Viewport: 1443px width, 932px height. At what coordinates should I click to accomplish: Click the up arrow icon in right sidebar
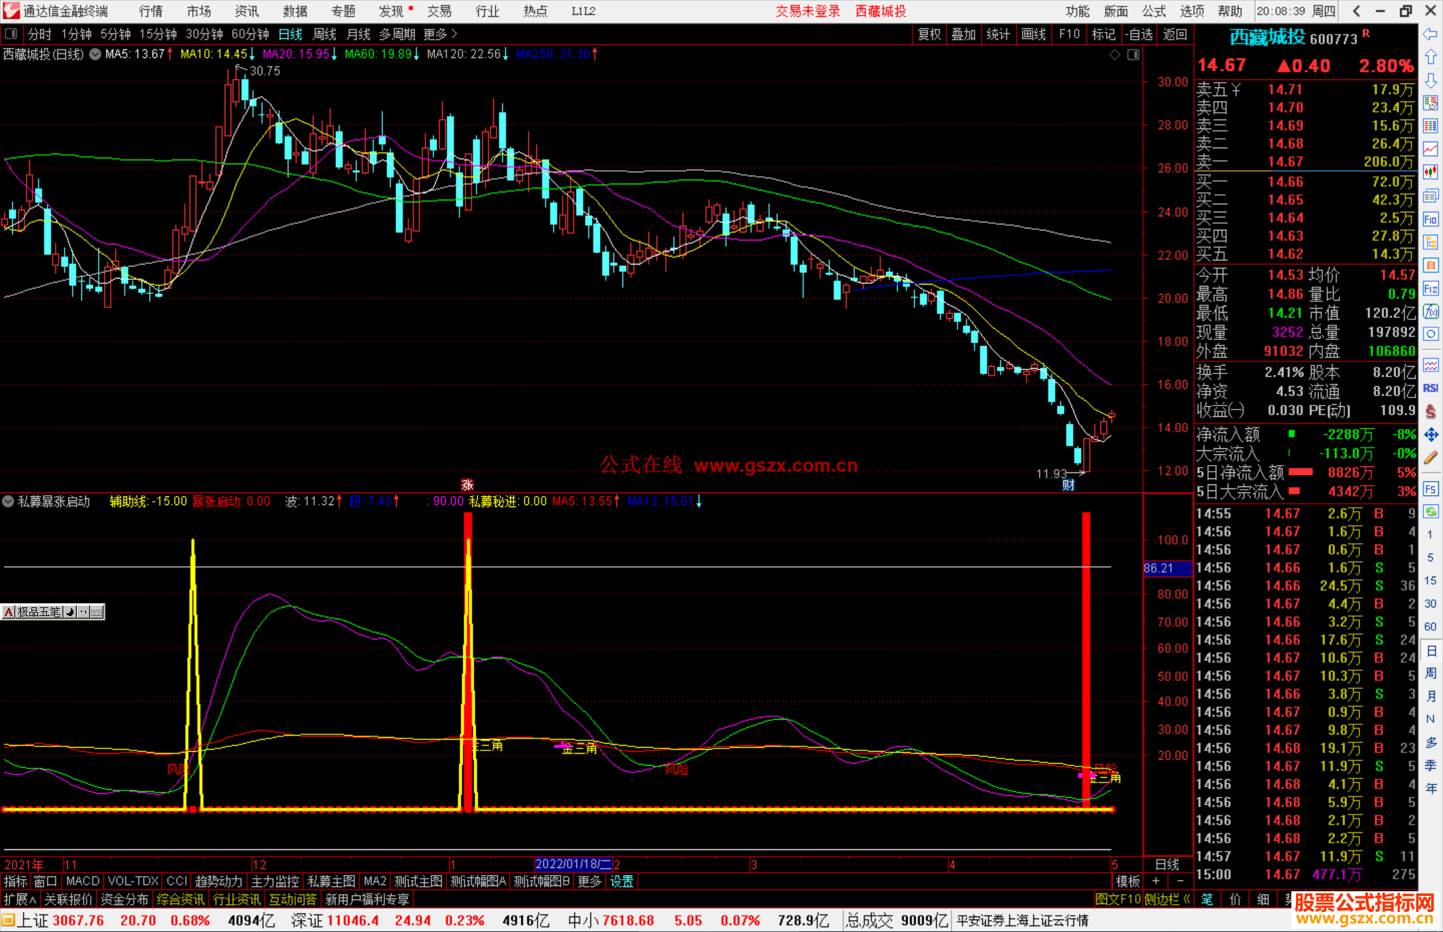click(x=1430, y=57)
